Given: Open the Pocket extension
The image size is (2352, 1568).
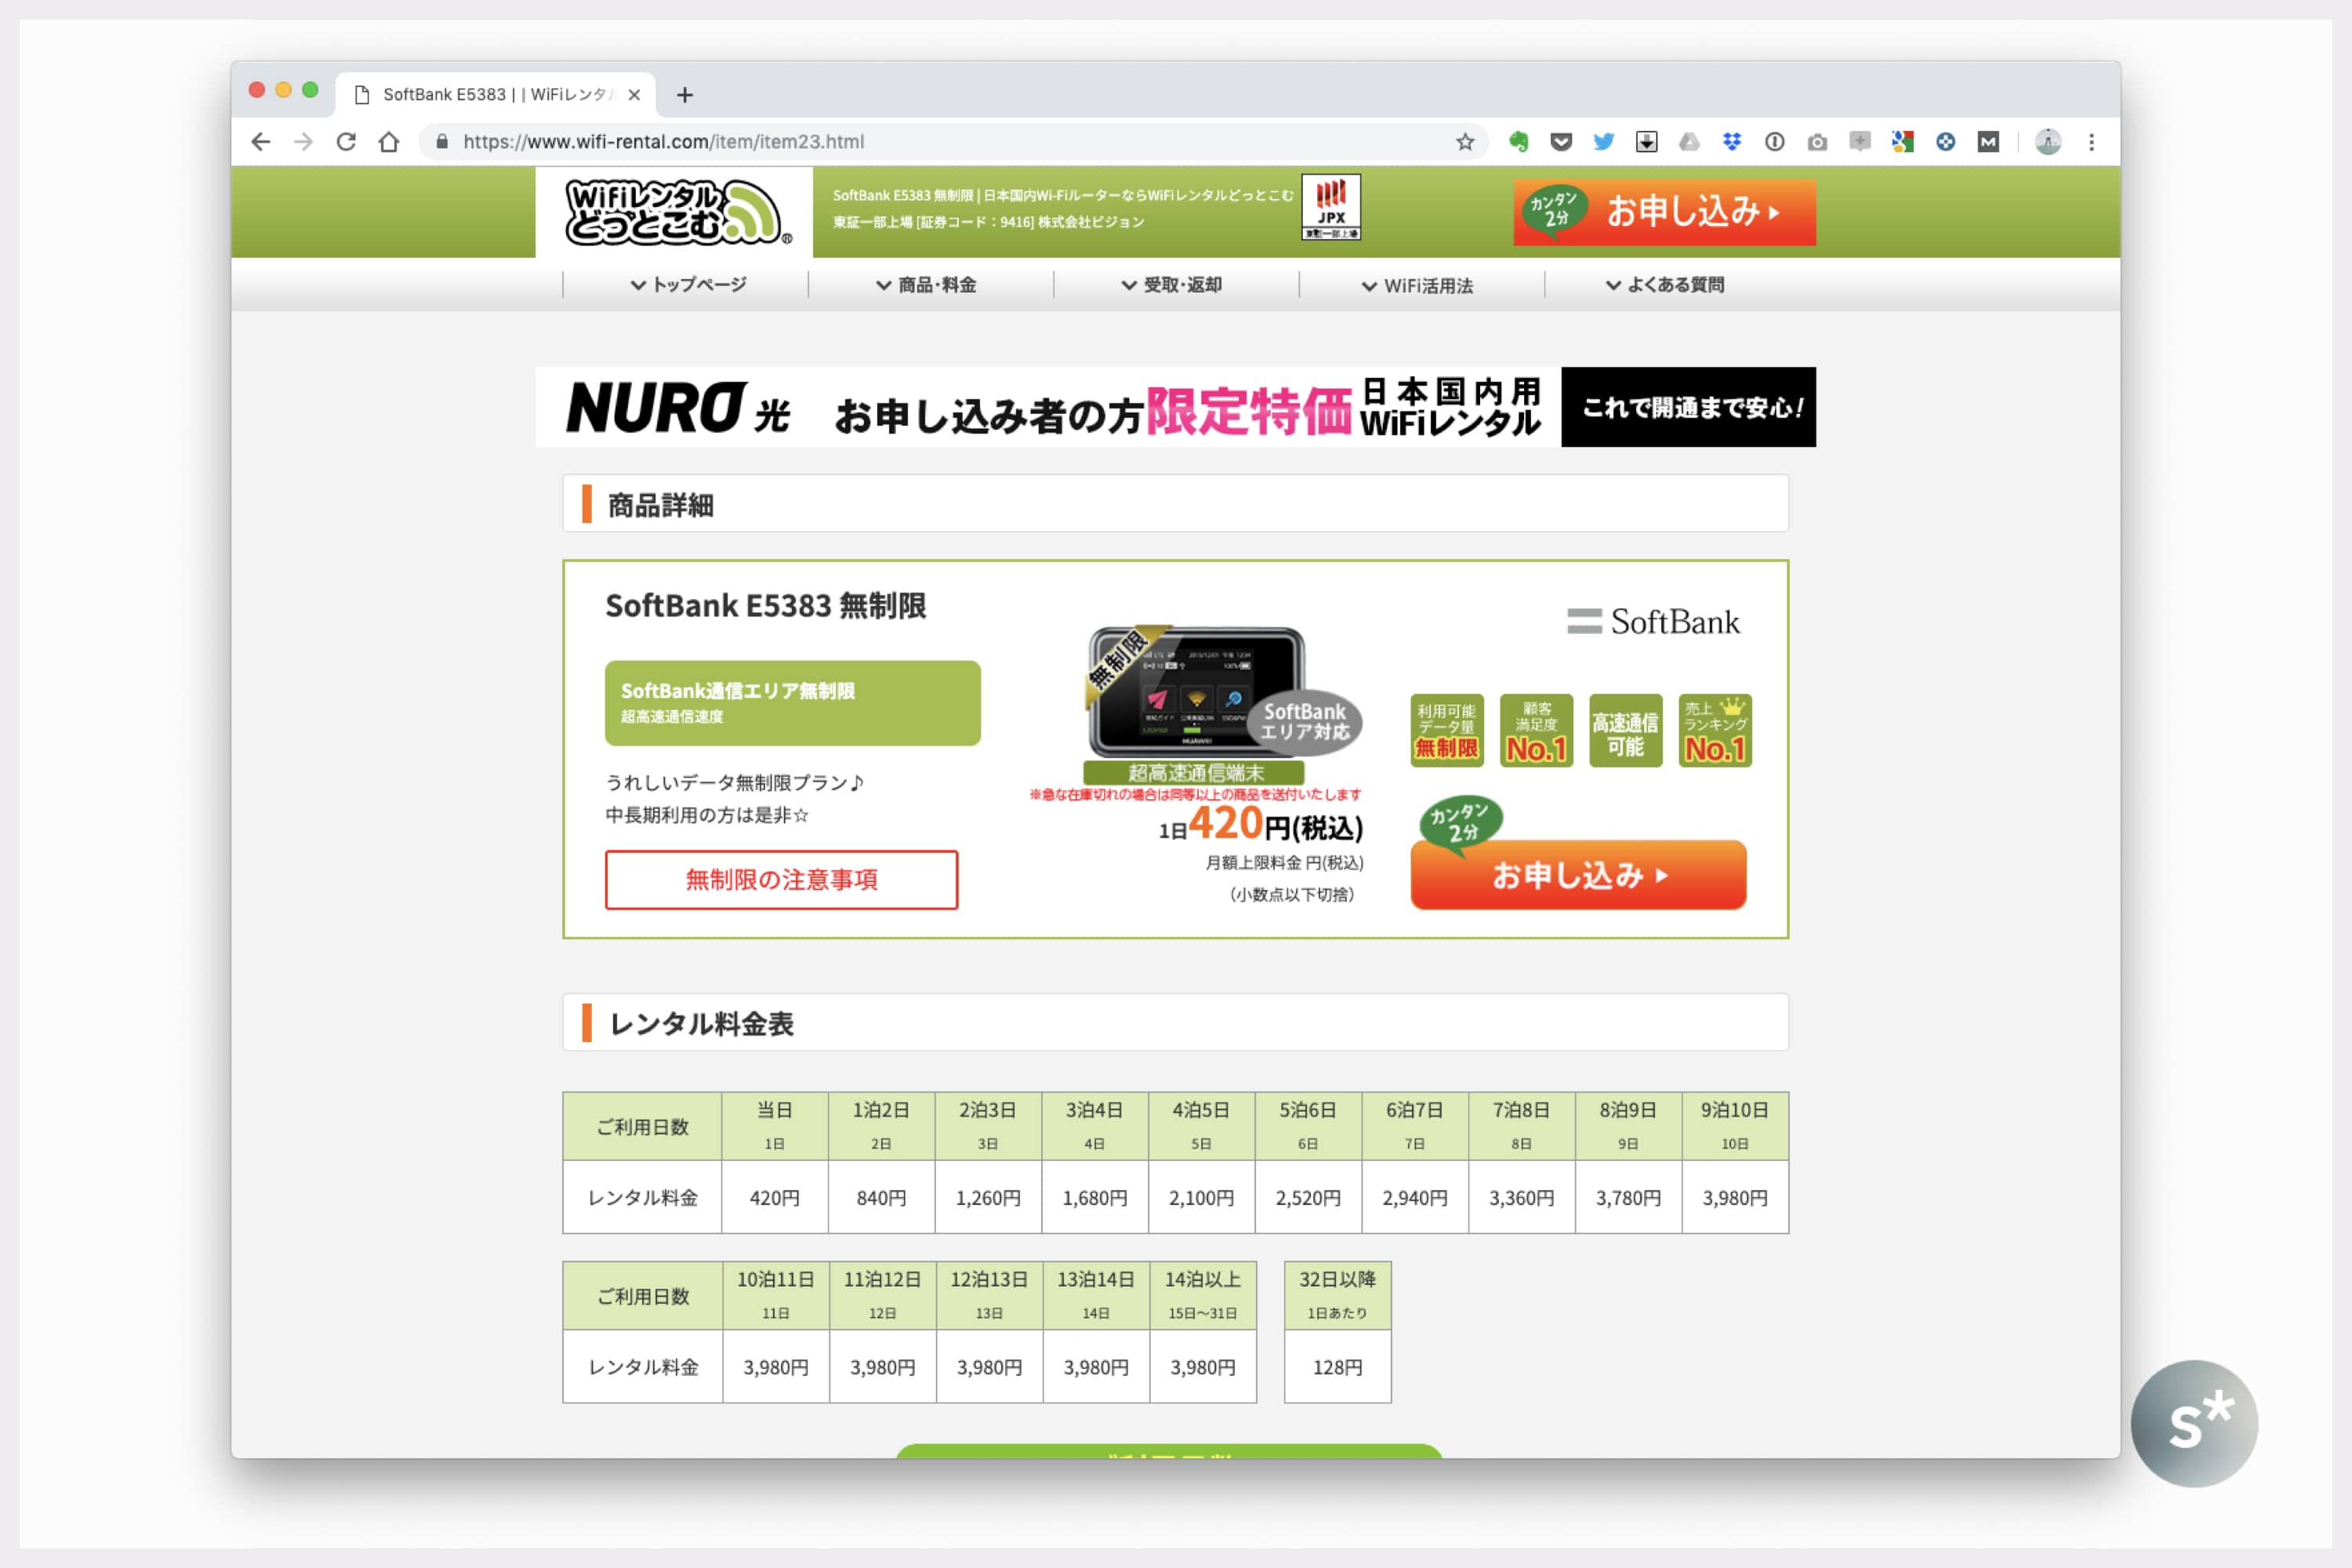Looking at the screenshot, I should (x=1561, y=142).
